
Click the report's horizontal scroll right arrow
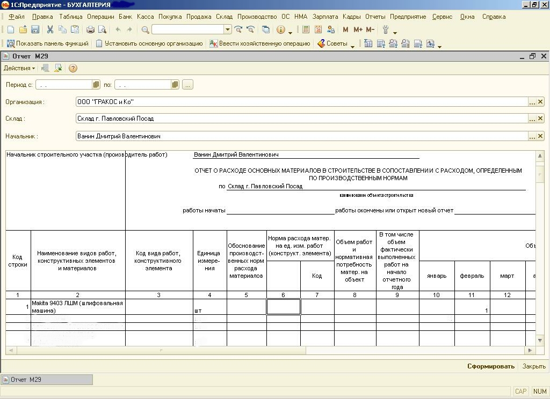coord(530,350)
